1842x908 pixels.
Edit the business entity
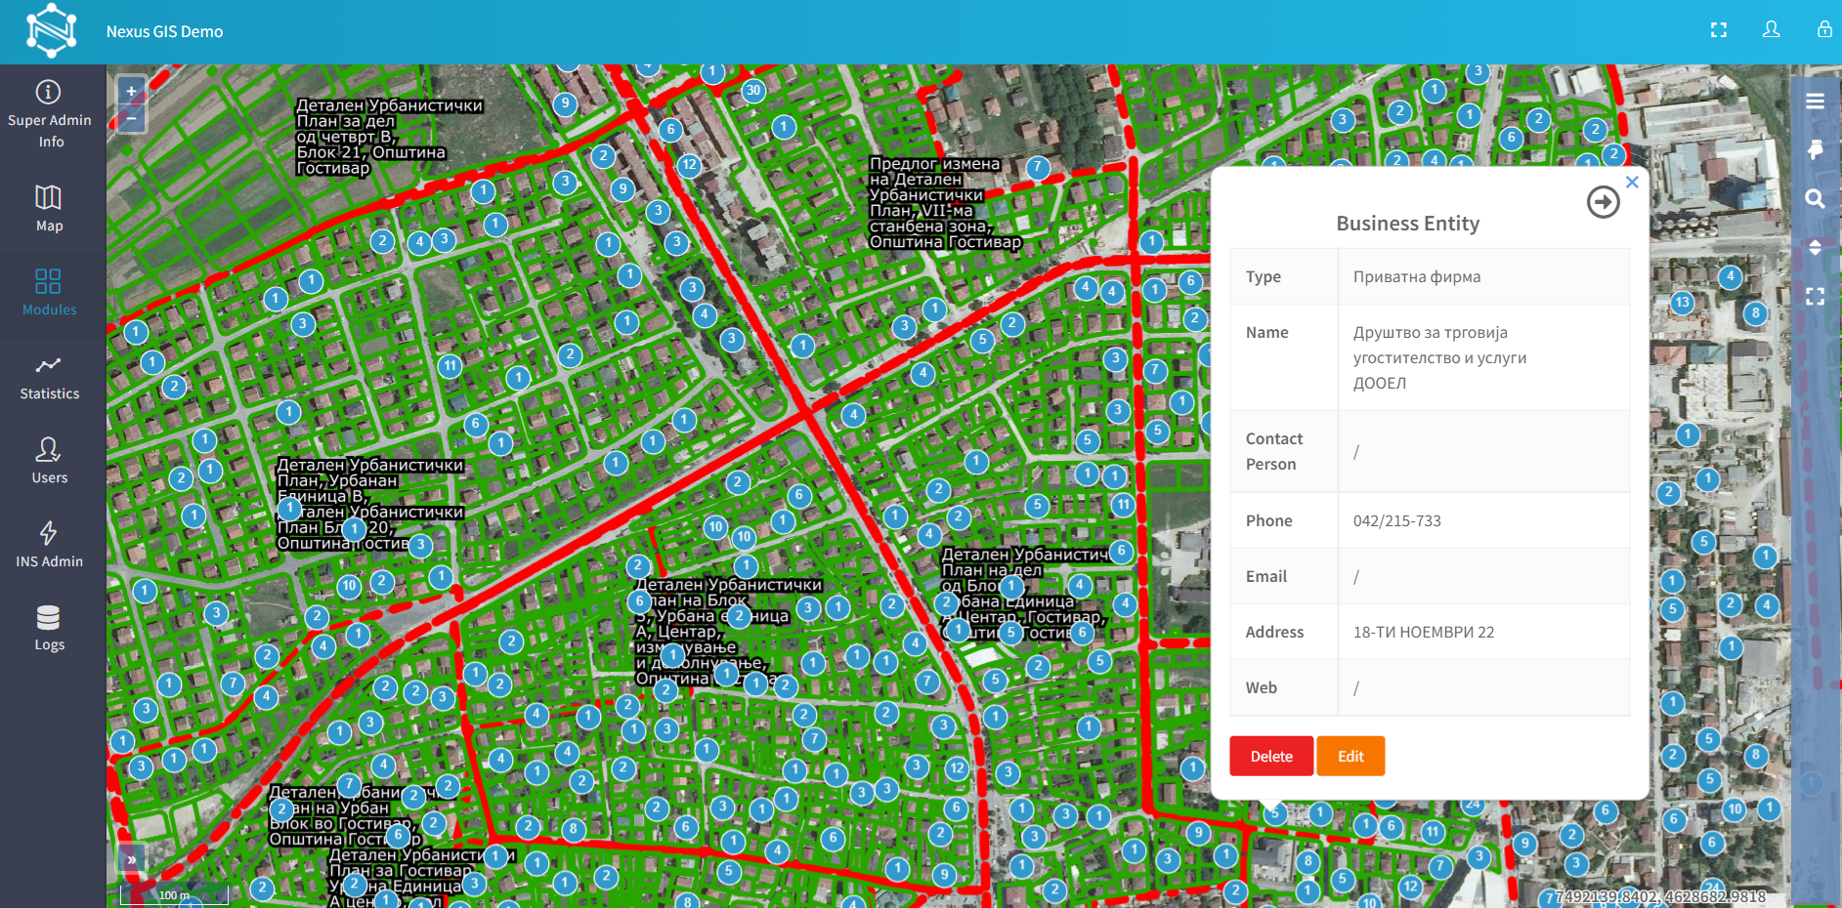(x=1350, y=756)
